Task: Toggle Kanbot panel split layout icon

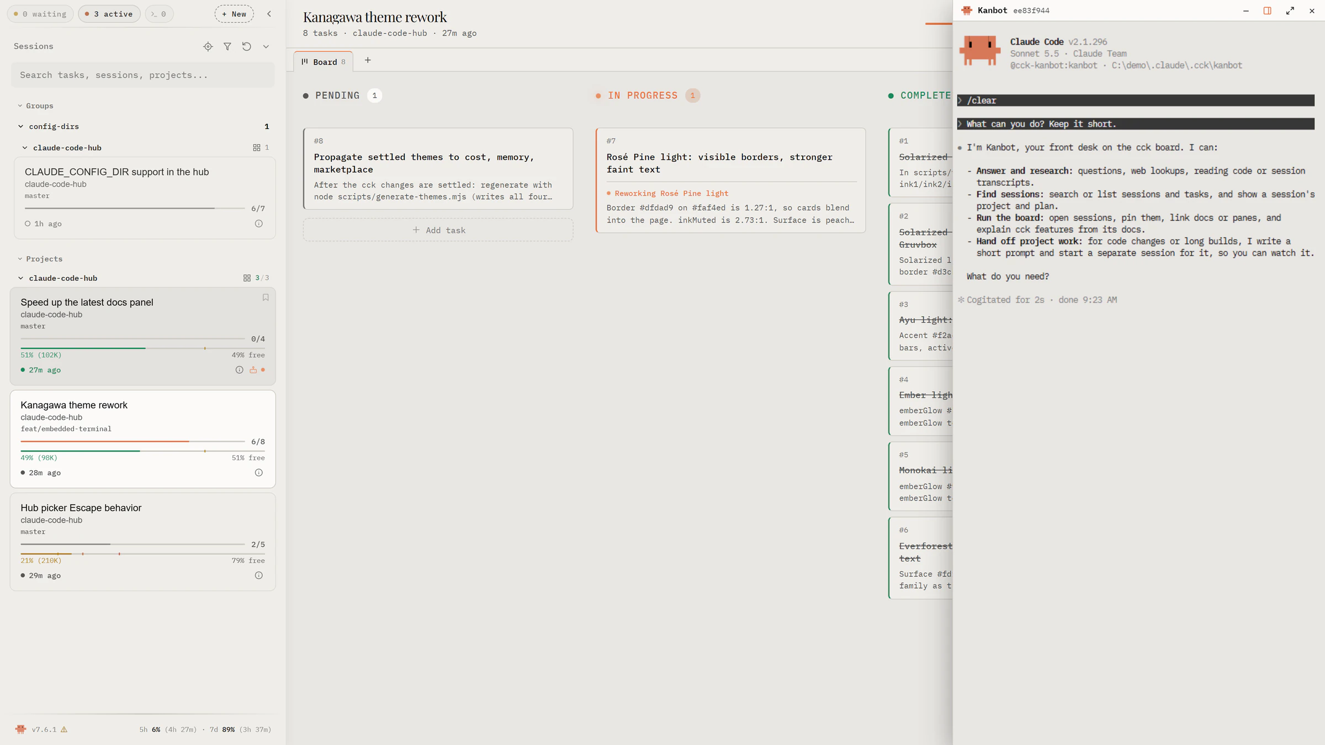Action: coord(1268,11)
